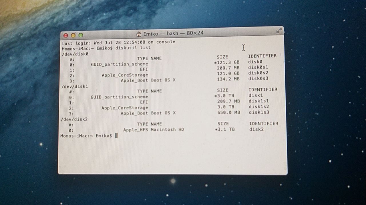Click the "EFI" type in the disk0s1 row

[144, 69]
